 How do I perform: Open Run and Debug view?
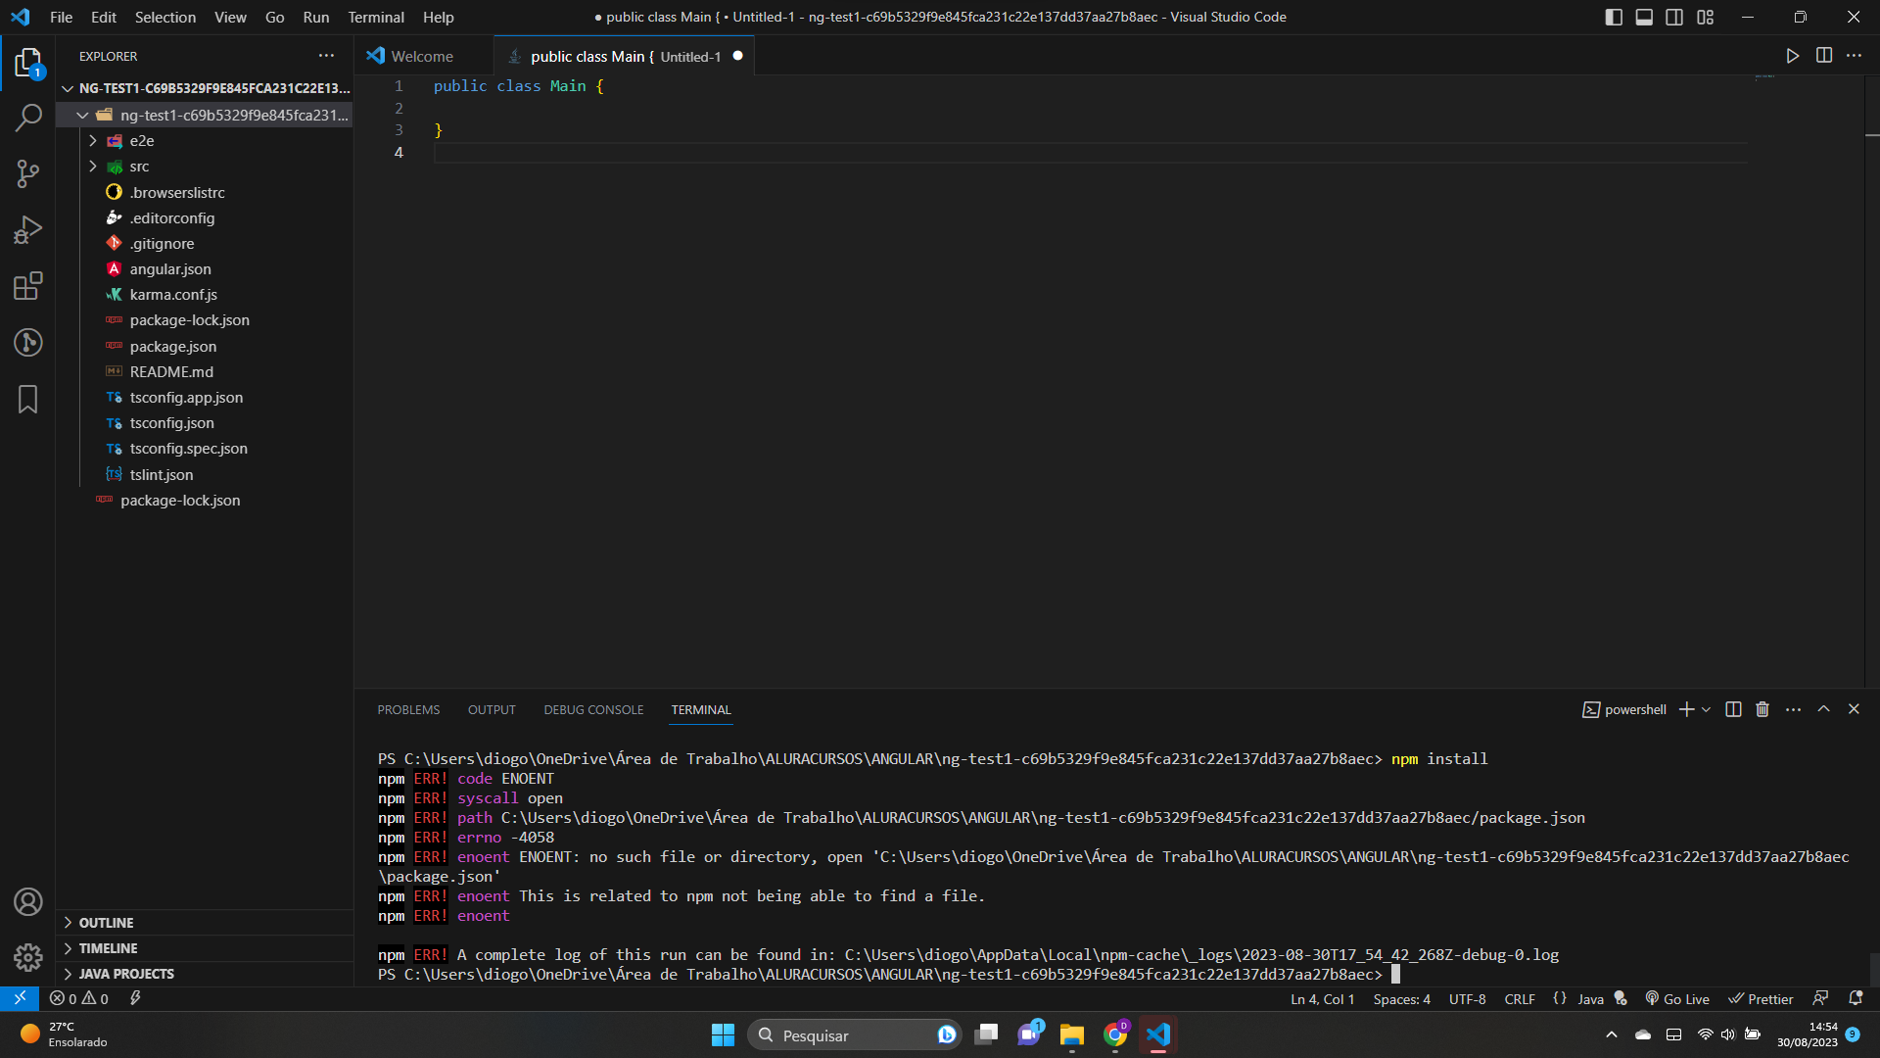click(x=28, y=230)
